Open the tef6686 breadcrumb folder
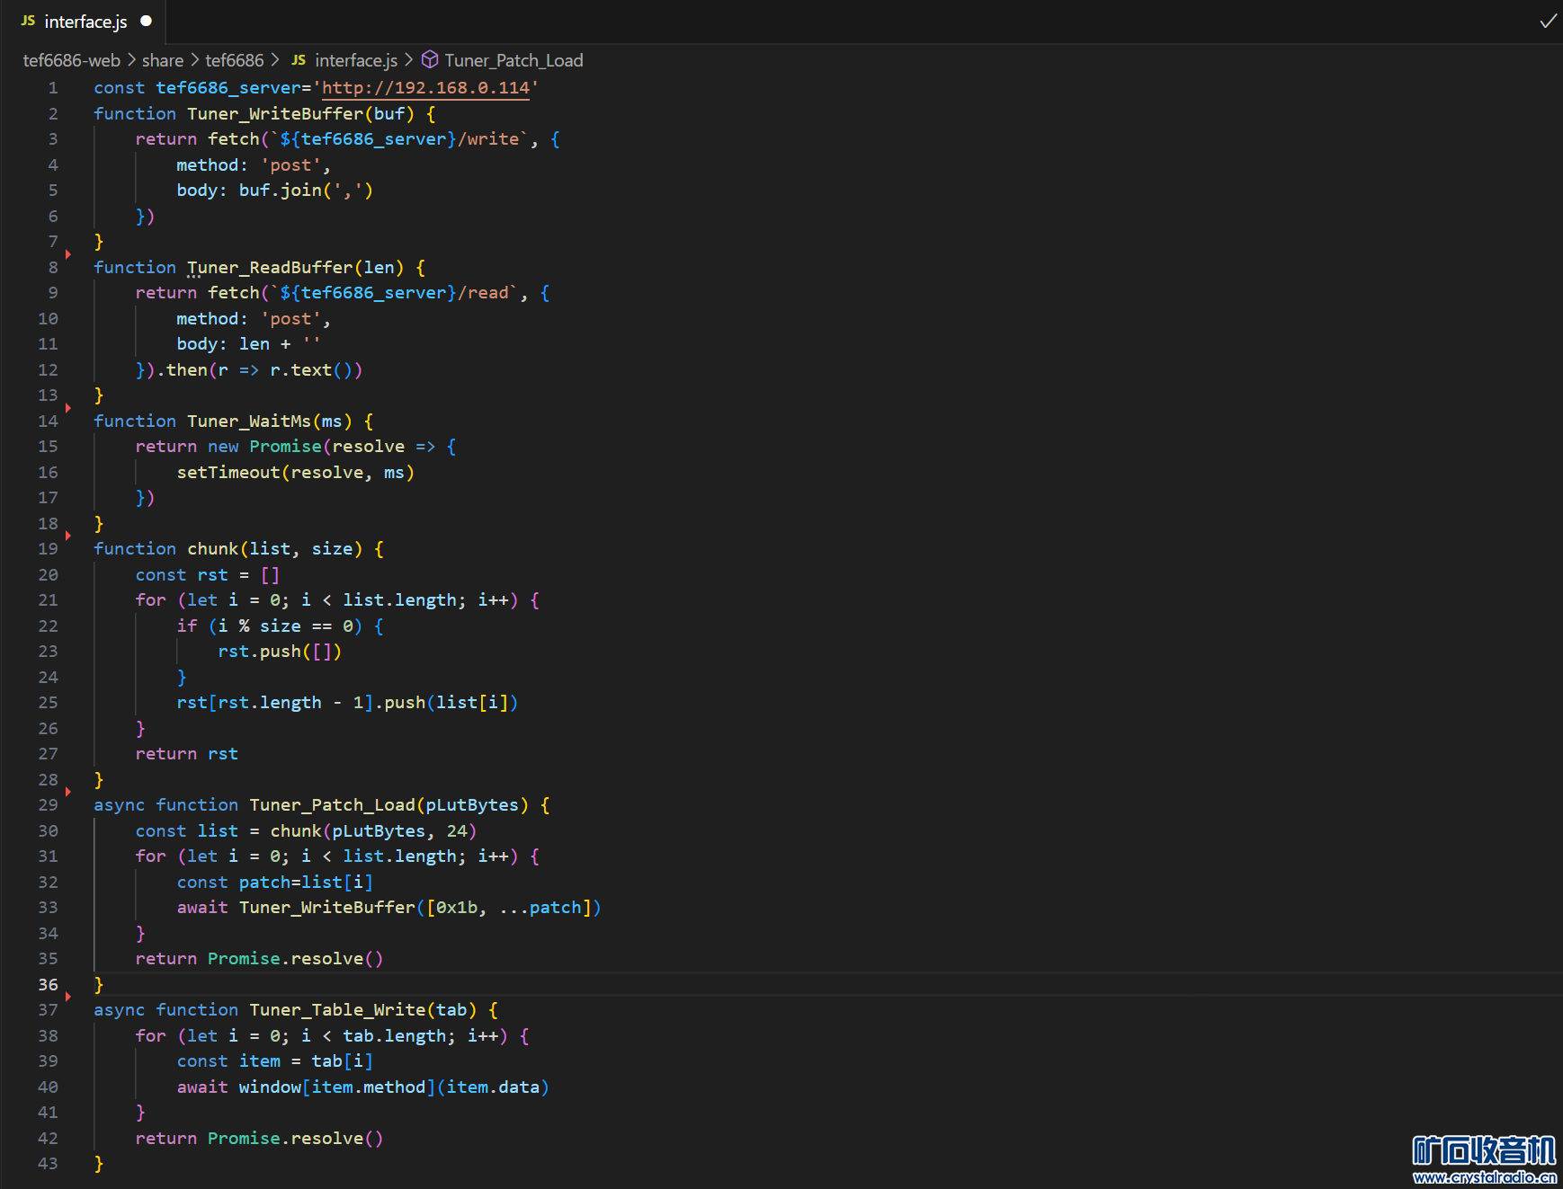Screen dimensions: 1563x1189 tap(235, 60)
